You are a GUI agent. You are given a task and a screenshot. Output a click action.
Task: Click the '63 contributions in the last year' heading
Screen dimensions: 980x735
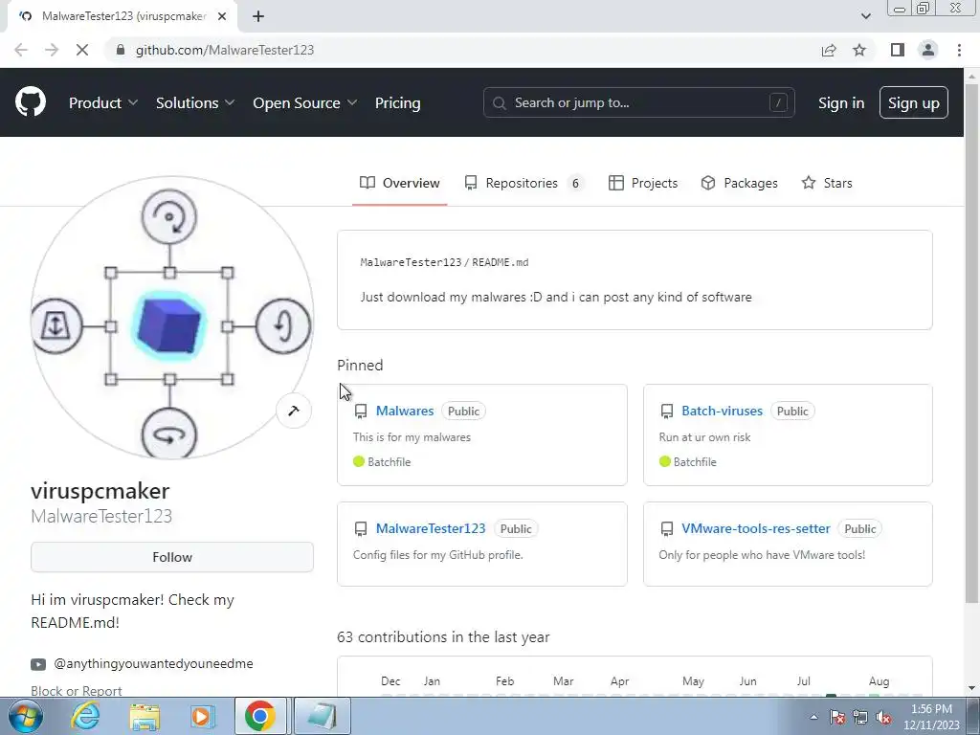coord(443,636)
